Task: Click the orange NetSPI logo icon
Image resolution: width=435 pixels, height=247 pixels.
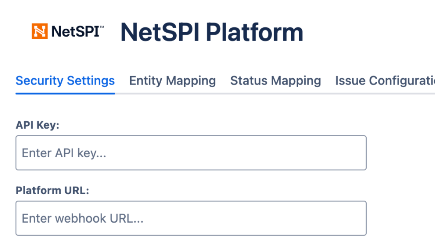Action: (40, 31)
